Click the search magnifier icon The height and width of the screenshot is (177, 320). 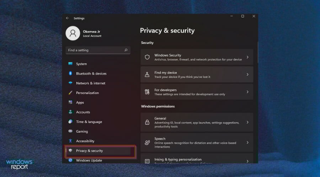[x=126, y=50]
